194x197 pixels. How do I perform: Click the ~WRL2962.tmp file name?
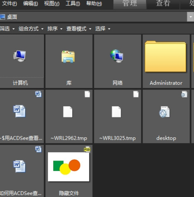point(69,138)
